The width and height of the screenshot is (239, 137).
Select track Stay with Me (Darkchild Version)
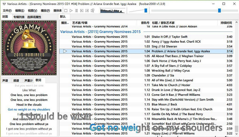pos(146,100)
